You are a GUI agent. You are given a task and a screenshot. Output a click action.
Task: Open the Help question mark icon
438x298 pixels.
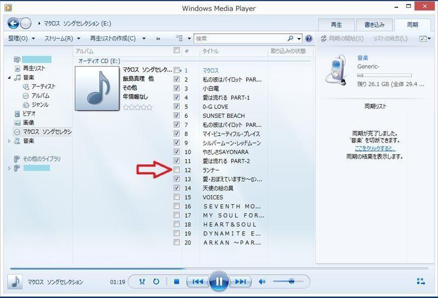309,38
